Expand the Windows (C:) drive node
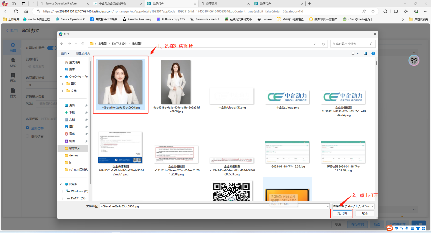Image resolution: width=431 pixels, height=233 pixels. (x=63, y=191)
